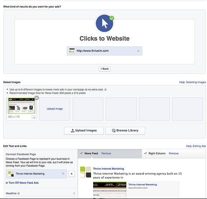Select the Upload Image empty slot

55,109
